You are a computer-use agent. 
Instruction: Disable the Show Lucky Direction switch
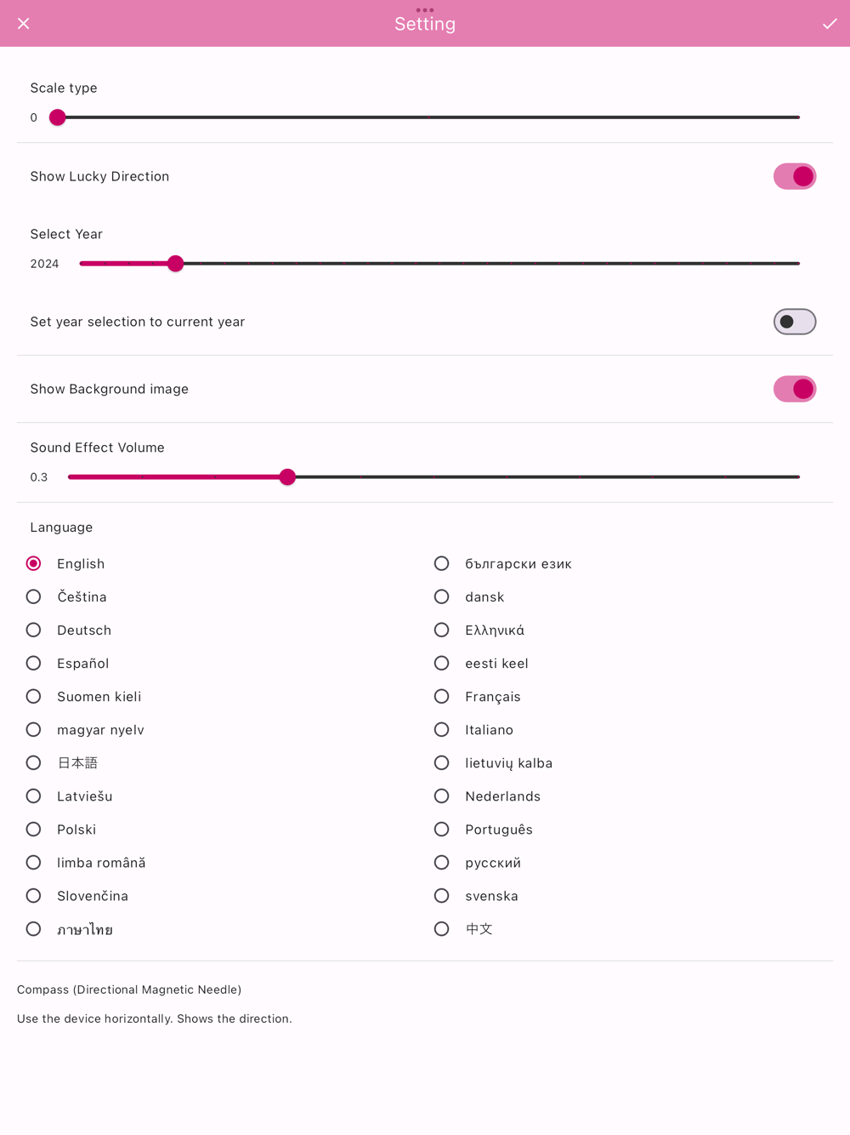coord(795,176)
